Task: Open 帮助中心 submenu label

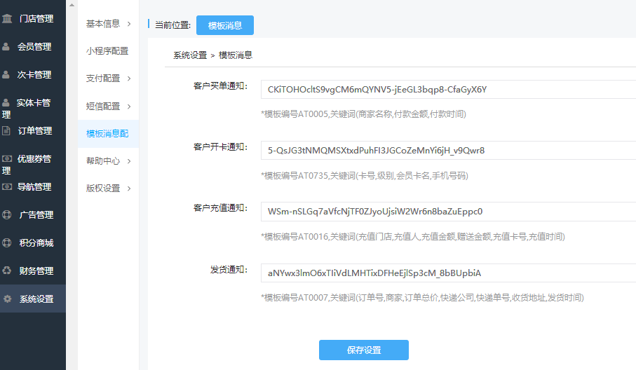Action: point(103,161)
